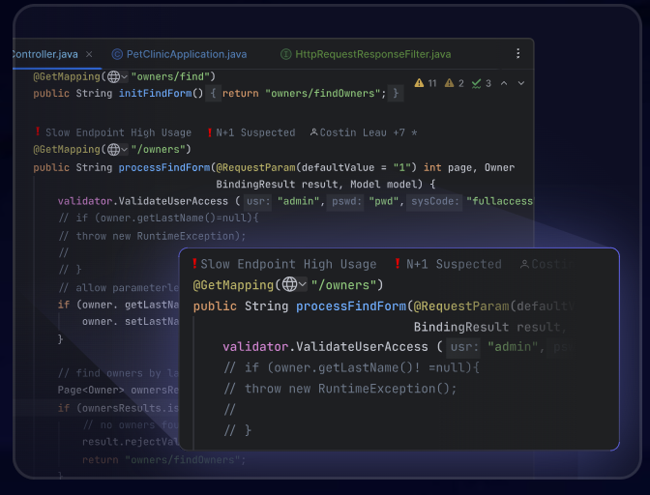
Task: Close the Controller.java tab
Action: point(89,54)
